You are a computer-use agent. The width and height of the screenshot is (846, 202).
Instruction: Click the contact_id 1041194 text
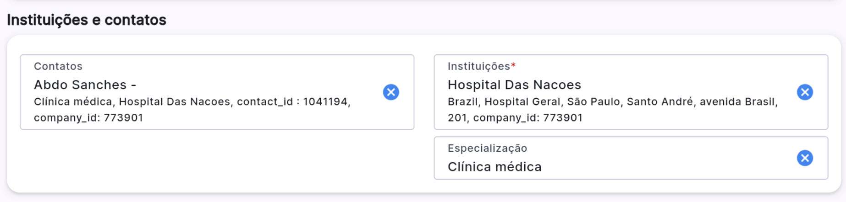(292, 101)
